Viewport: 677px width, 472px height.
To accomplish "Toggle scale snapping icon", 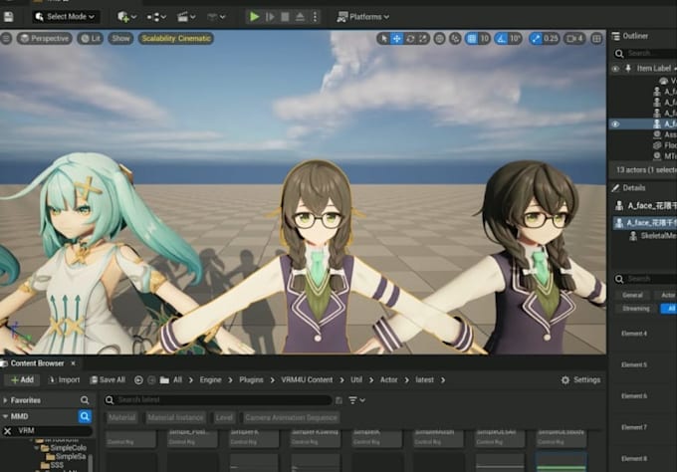I will (x=536, y=39).
